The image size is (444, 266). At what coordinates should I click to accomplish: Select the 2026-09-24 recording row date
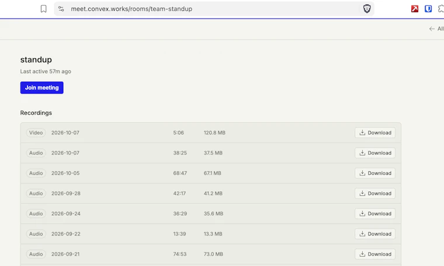point(65,213)
